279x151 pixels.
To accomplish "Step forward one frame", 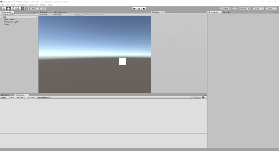I will click(x=144, y=8).
